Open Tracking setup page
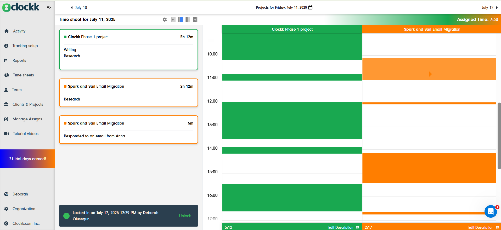Screen dimensions: 501x230 (x=25, y=46)
